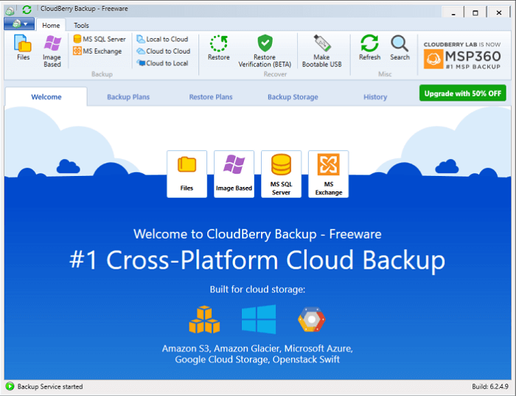Choose MS Exchange backup in ribbon

pyautogui.click(x=97, y=52)
